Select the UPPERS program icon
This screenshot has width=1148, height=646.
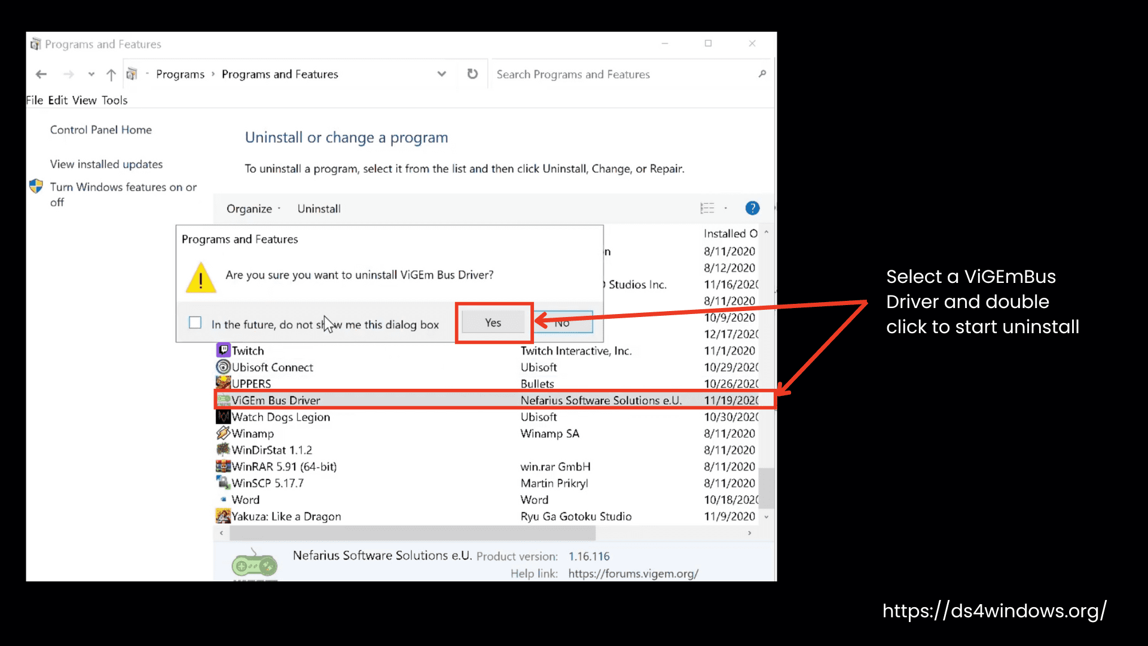[223, 383]
